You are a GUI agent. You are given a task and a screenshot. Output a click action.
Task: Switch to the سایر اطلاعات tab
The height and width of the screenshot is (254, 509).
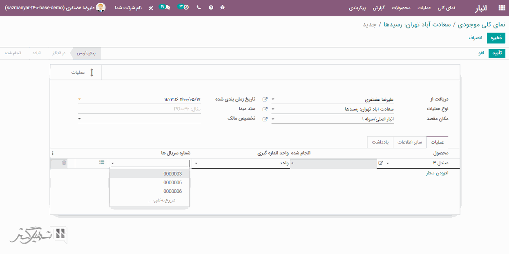pos(410,142)
